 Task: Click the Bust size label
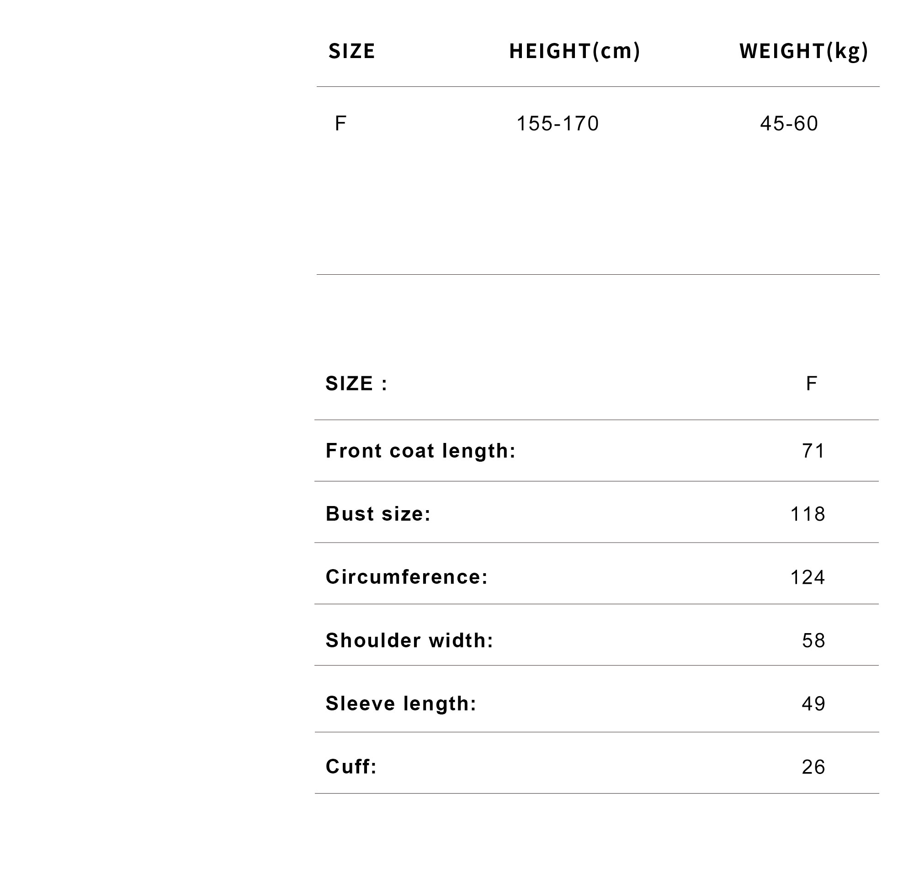(378, 514)
